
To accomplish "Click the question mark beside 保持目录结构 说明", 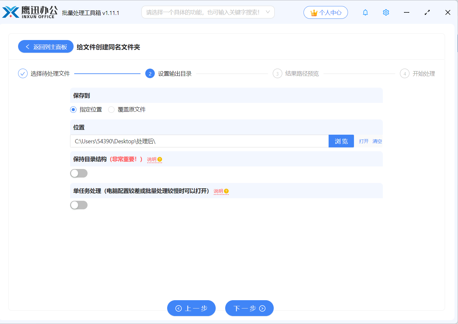I will tap(160, 159).
